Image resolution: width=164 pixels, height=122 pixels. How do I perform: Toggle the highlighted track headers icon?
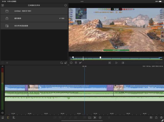(8, 117)
